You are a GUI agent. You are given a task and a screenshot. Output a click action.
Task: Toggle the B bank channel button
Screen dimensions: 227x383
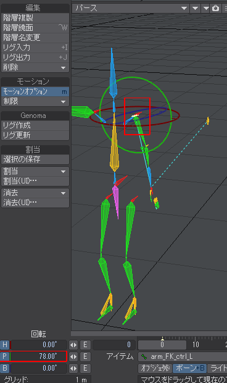pyautogui.click(x=5, y=368)
